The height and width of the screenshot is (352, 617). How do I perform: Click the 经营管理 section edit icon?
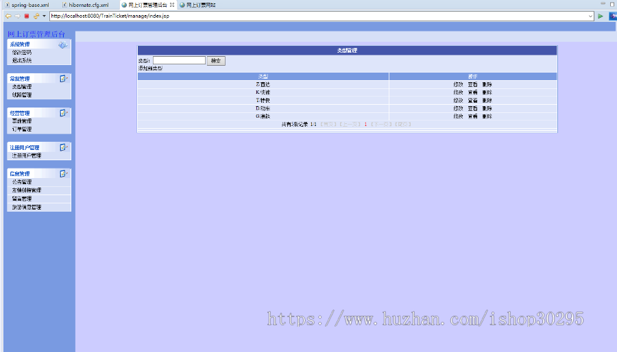click(x=63, y=113)
